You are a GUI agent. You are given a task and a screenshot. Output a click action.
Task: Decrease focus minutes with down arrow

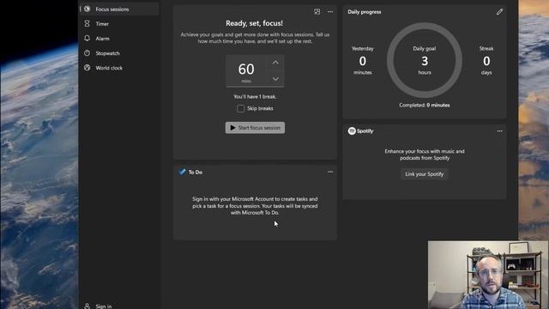[x=276, y=79]
